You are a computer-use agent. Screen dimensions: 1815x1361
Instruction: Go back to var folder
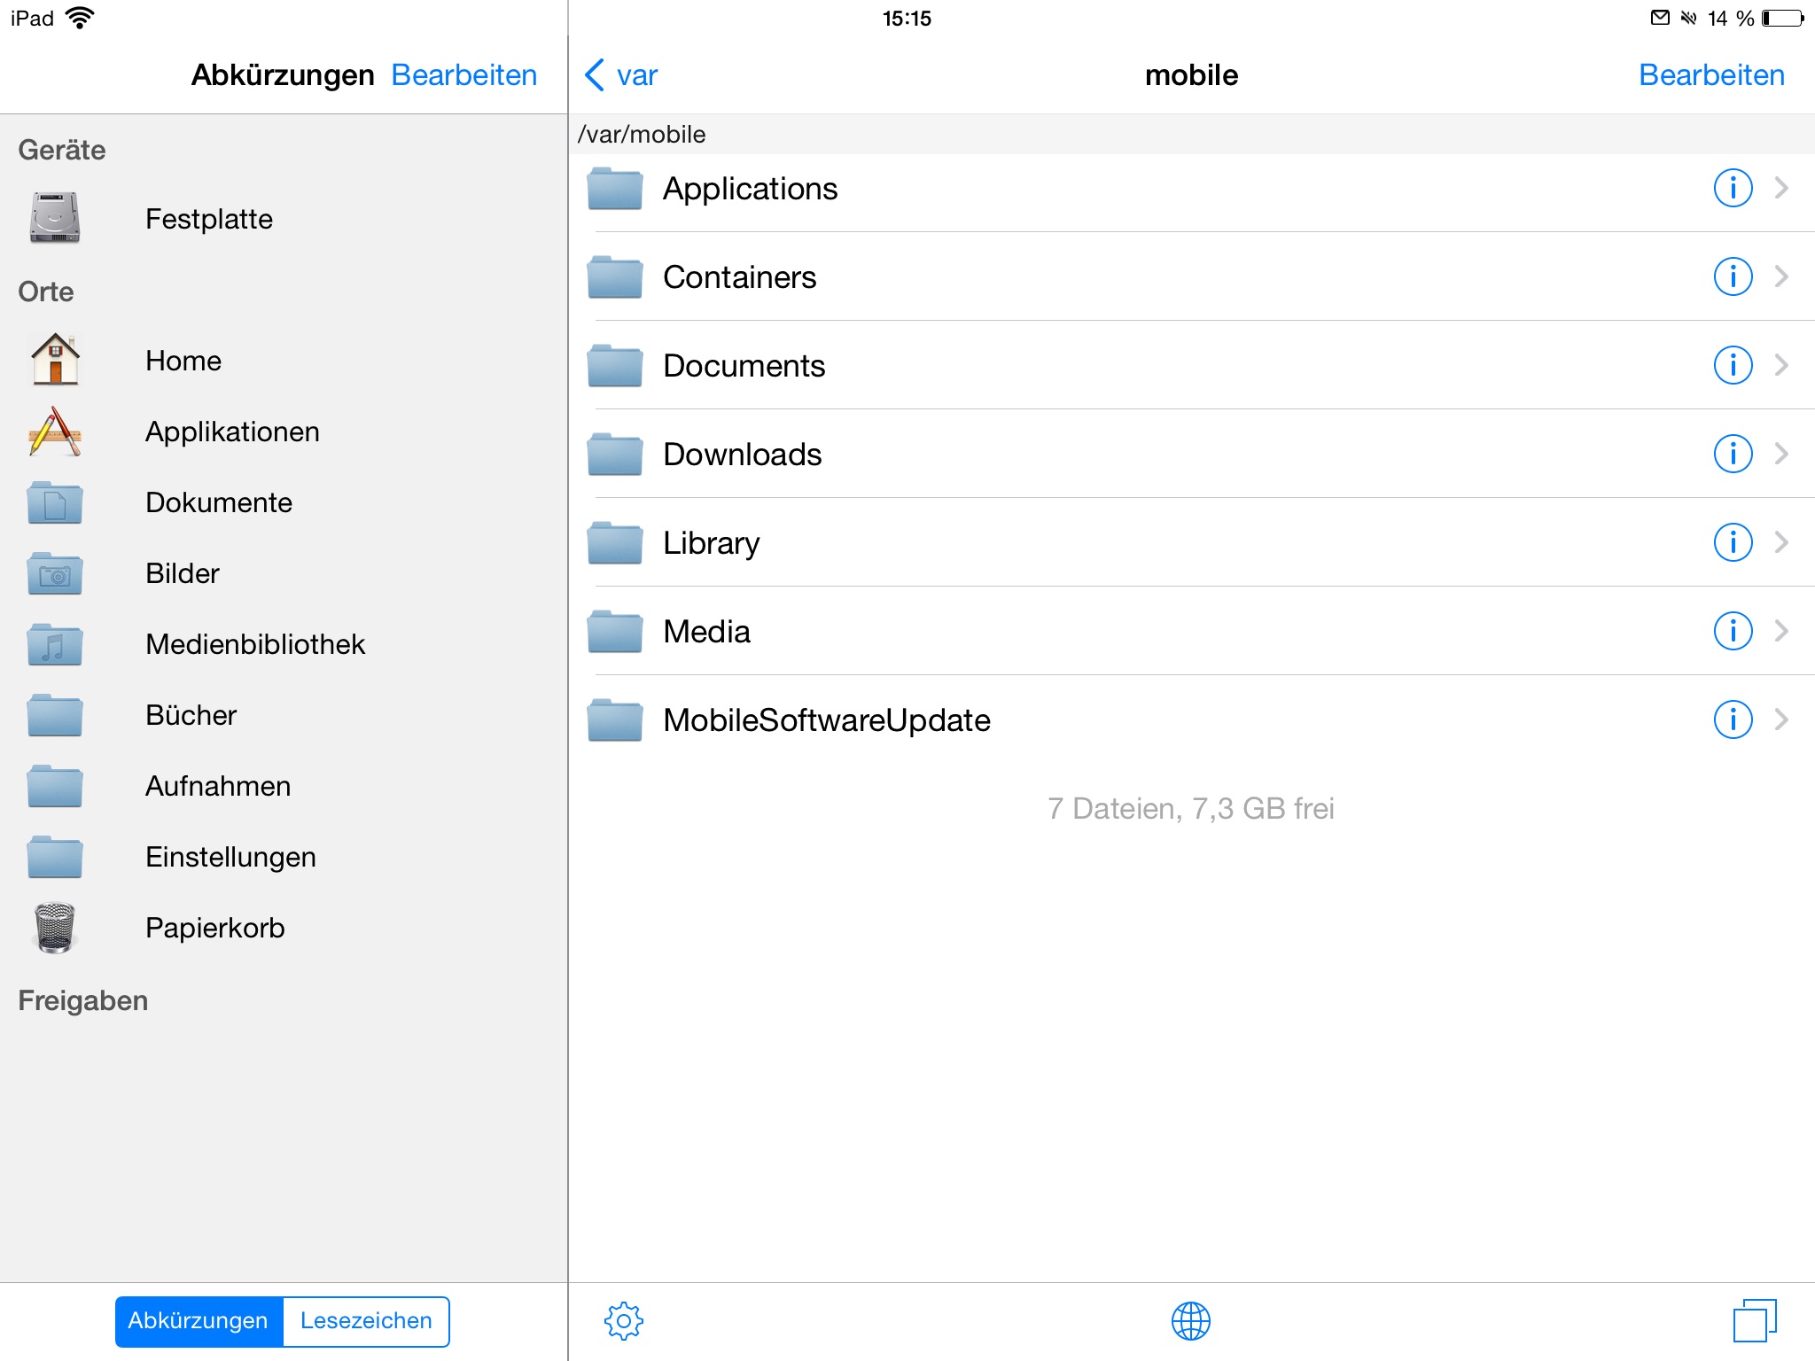pyautogui.click(x=622, y=75)
